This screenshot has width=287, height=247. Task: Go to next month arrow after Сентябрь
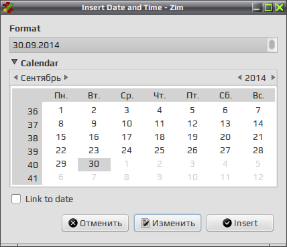tap(66, 78)
